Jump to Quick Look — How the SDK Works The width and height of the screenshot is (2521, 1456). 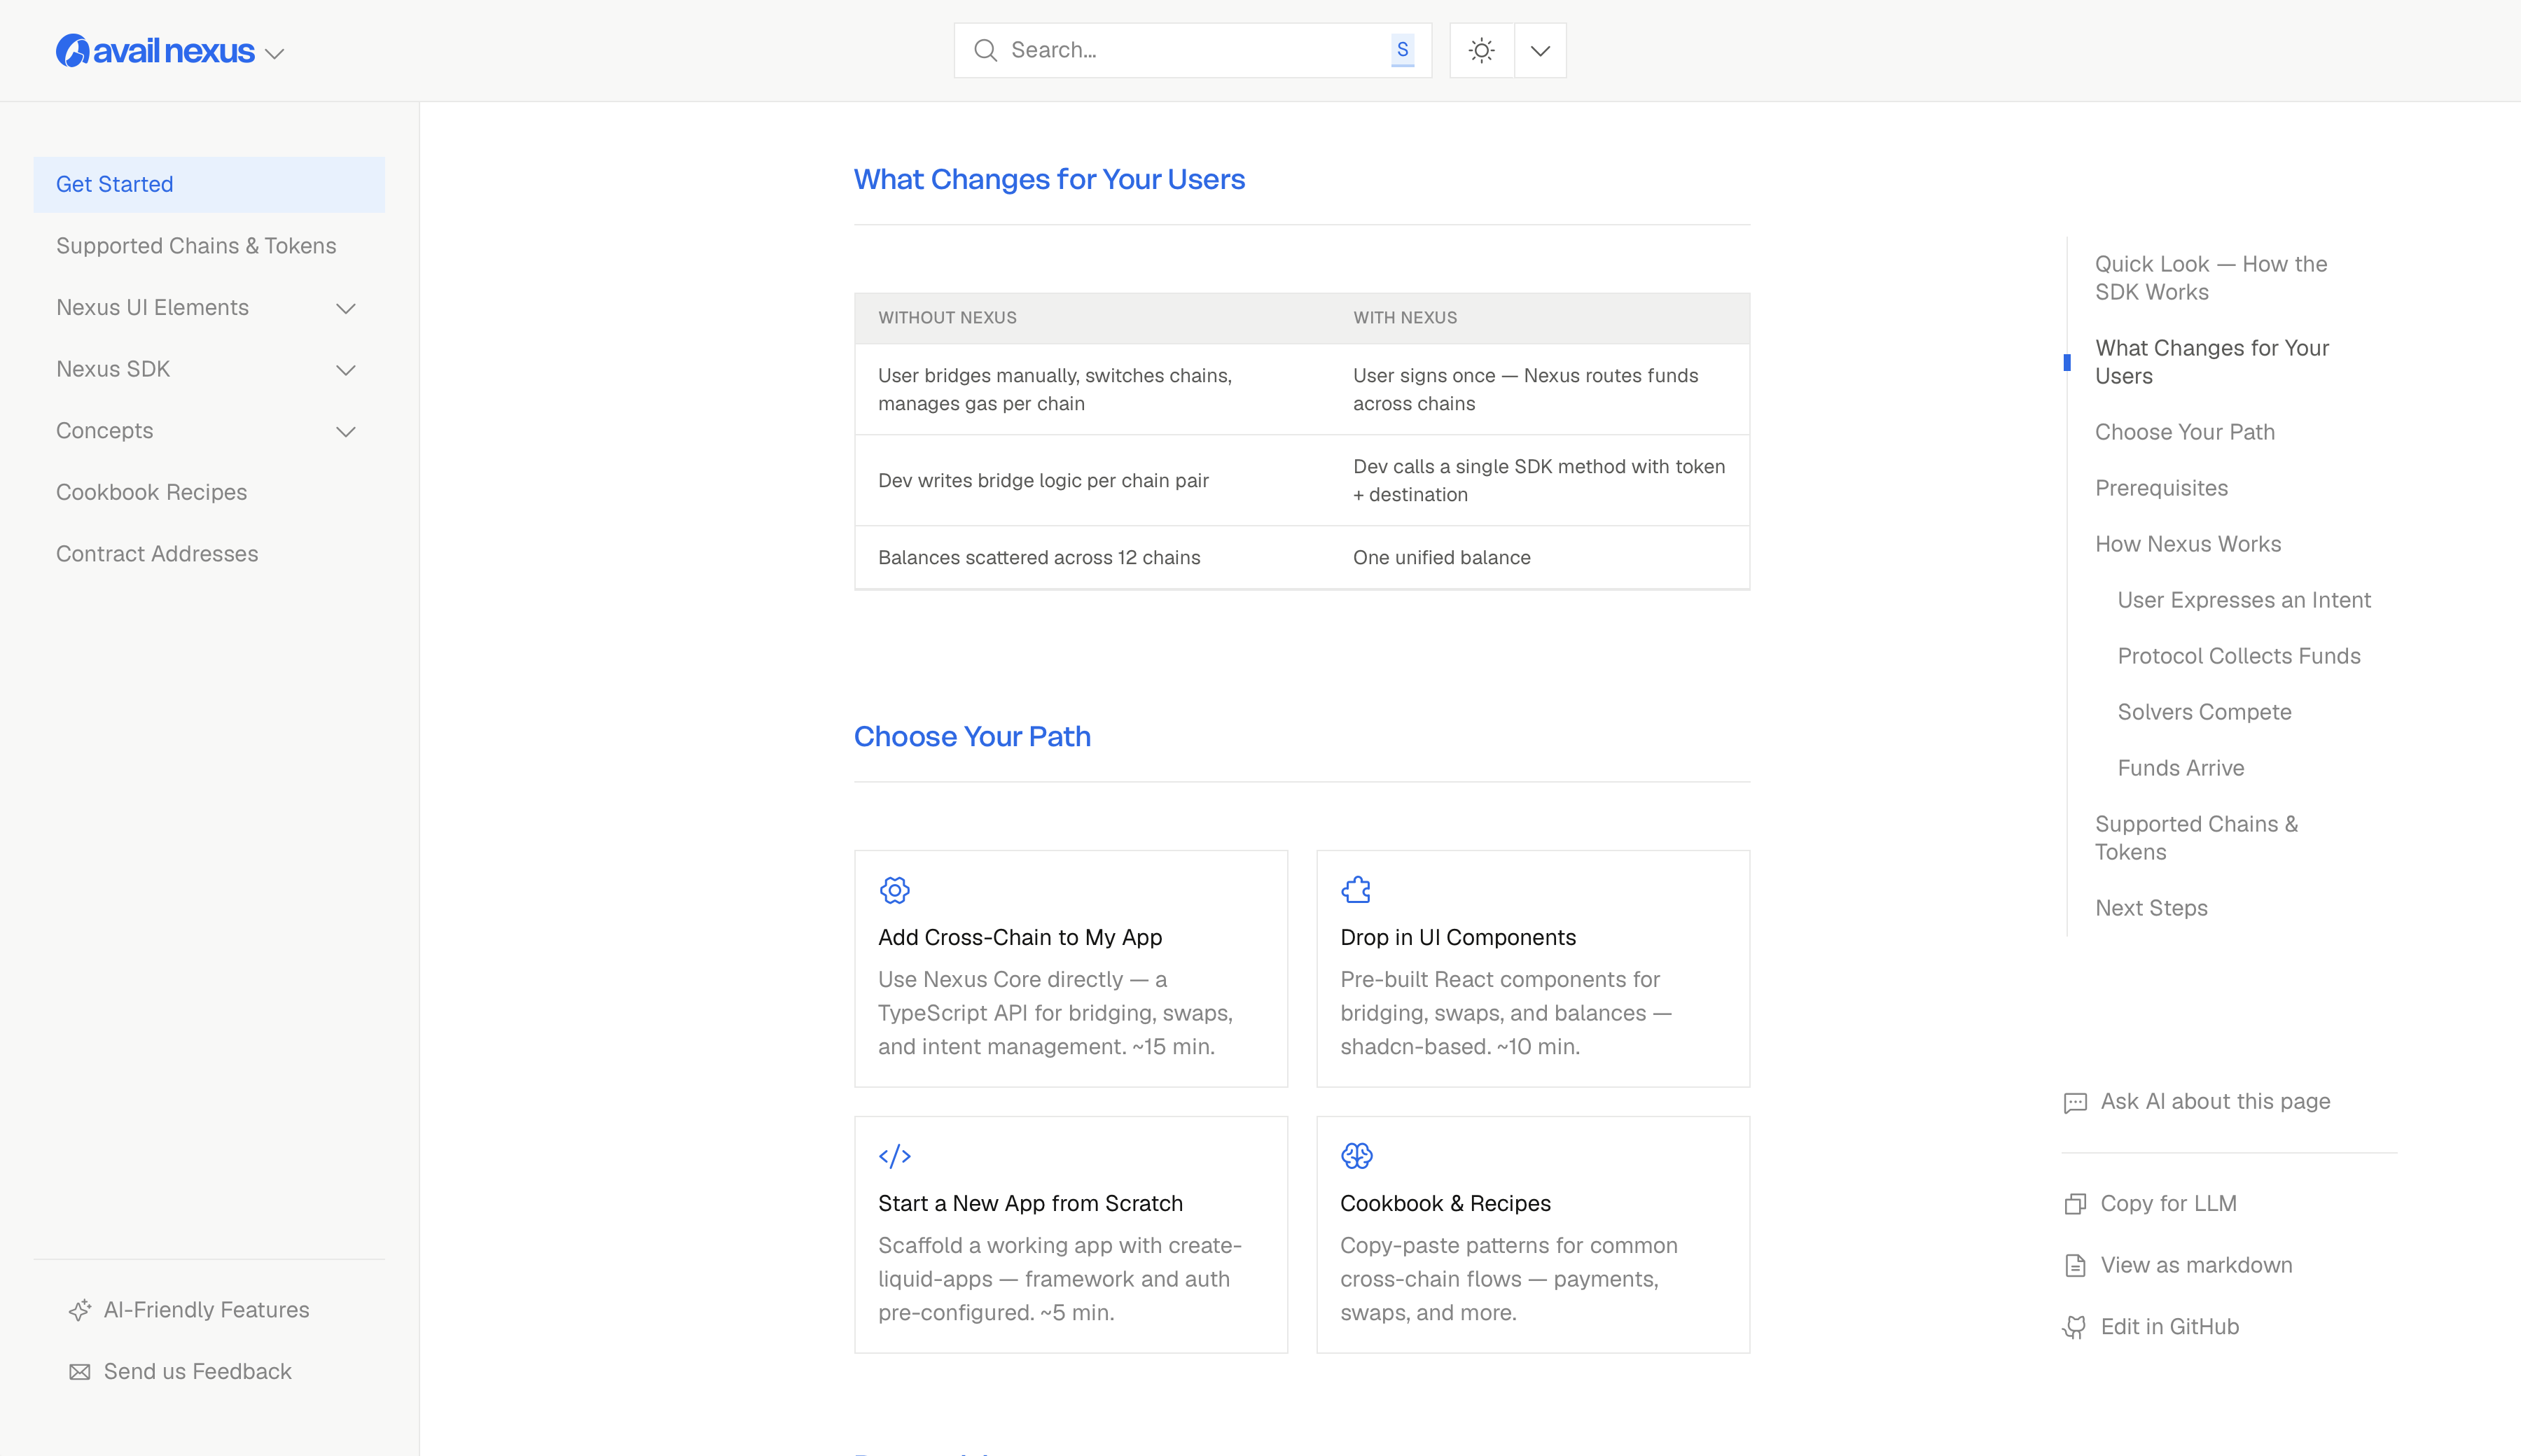click(x=2211, y=278)
